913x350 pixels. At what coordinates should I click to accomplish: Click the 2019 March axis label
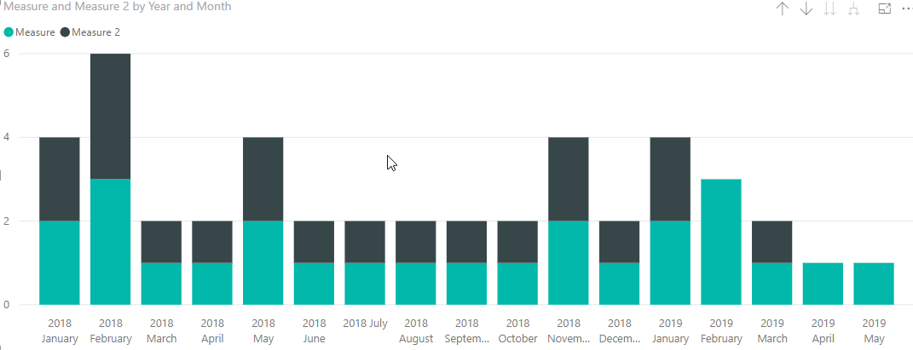(772, 330)
